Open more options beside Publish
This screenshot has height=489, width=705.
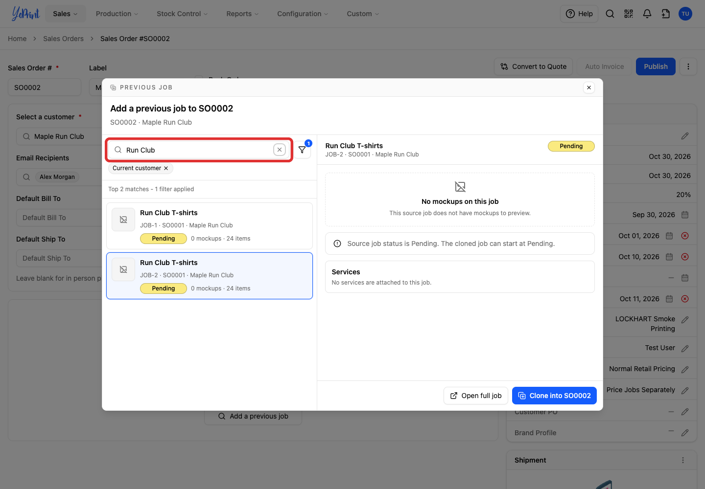click(688, 67)
